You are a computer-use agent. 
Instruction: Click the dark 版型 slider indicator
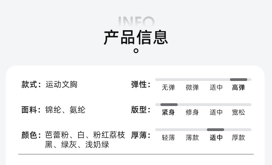click(x=169, y=105)
